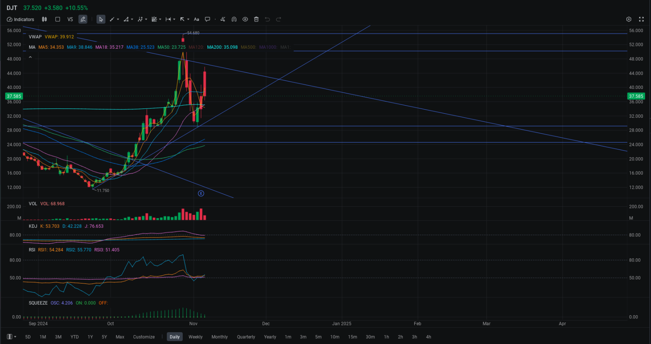This screenshot has width=651, height=344.
Task: Delete drawings with trash icon
Action: pos(256,19)
